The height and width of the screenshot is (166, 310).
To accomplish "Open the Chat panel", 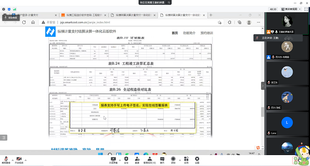I will [162, 160].
